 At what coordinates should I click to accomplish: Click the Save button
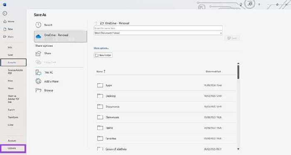tap(232, 38)
